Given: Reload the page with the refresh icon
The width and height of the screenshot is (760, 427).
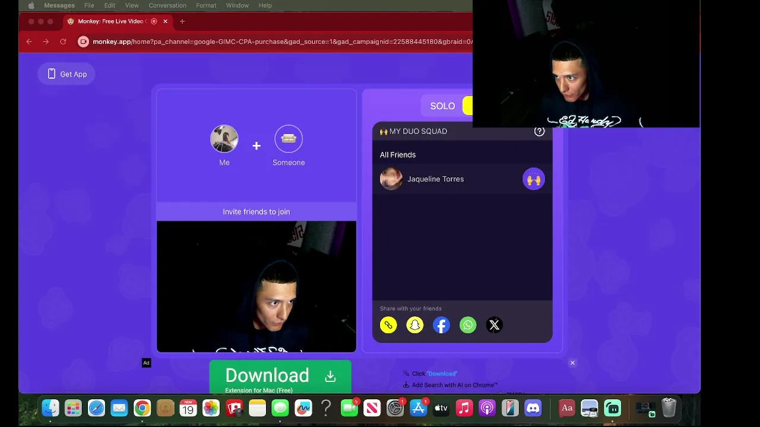Looking at the screenshot, I should click(x=63, y=42).
